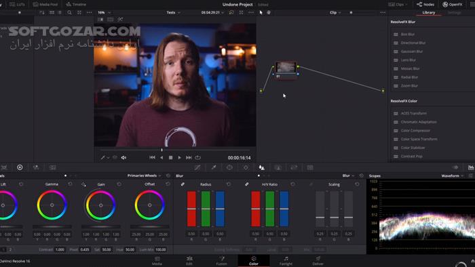Select the qualifier eyedropper palette icon

214,167
